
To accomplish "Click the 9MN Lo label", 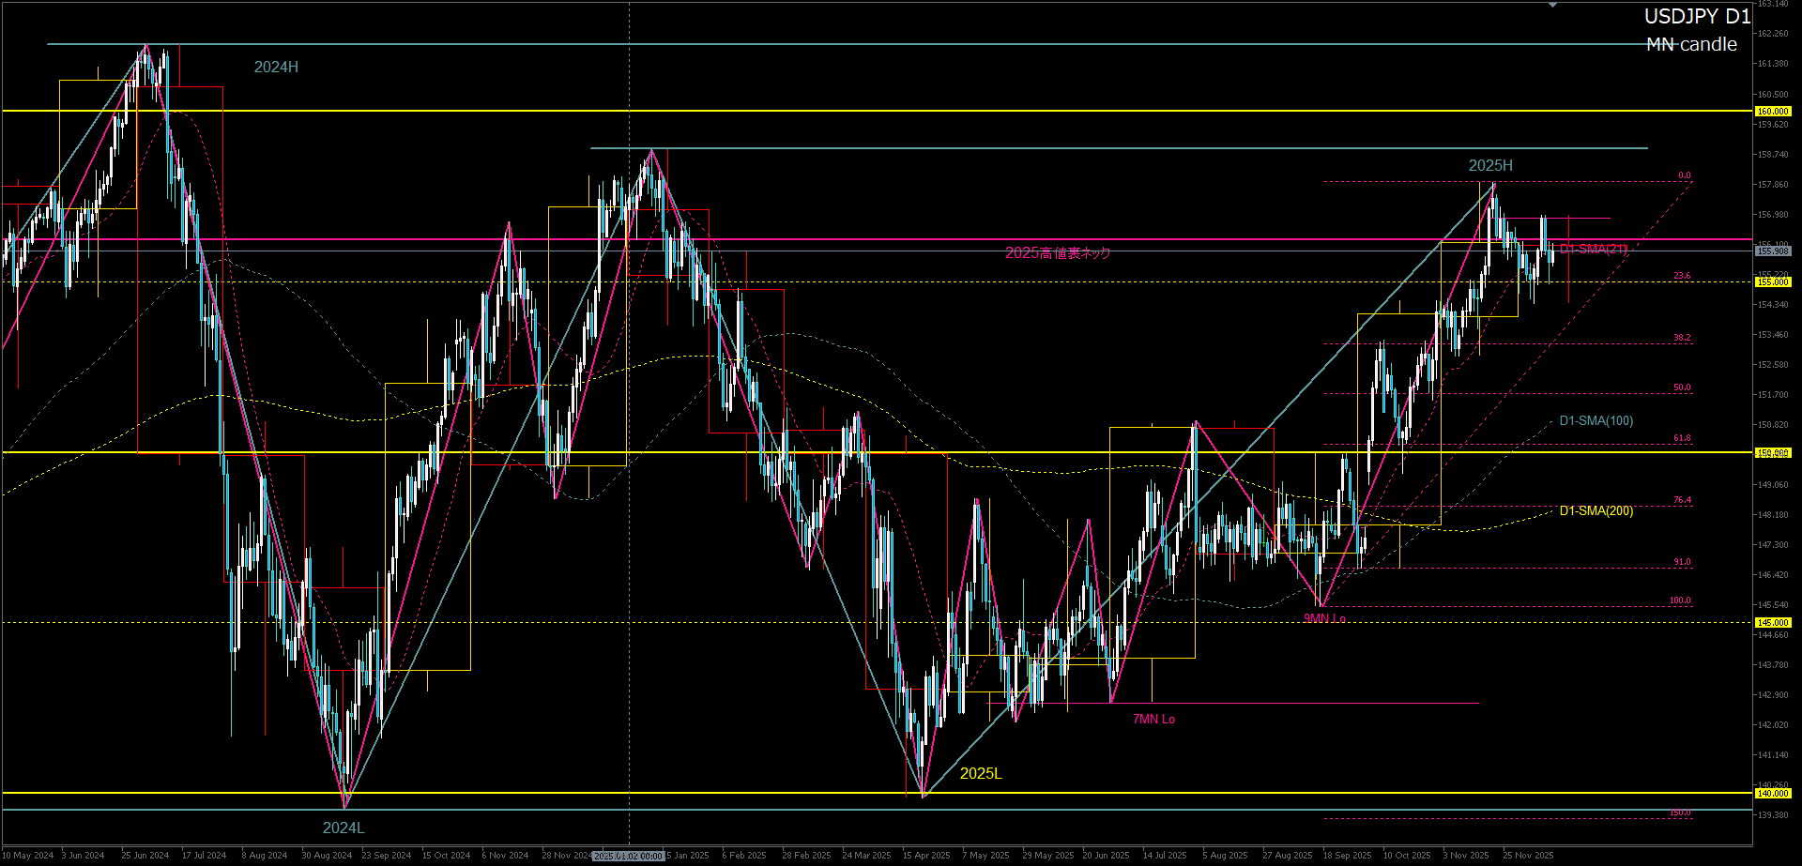I will click(x=1324, y=618).
